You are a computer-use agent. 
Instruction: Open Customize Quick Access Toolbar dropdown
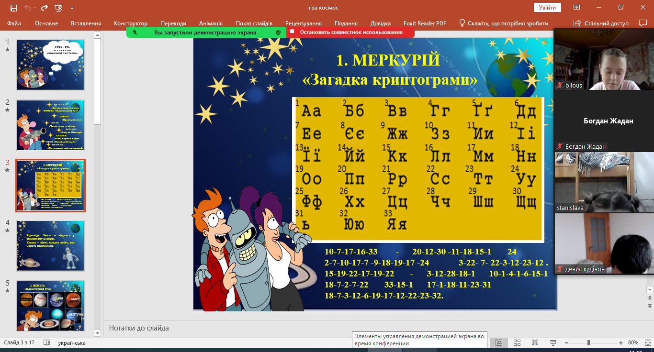pos(72,8)
